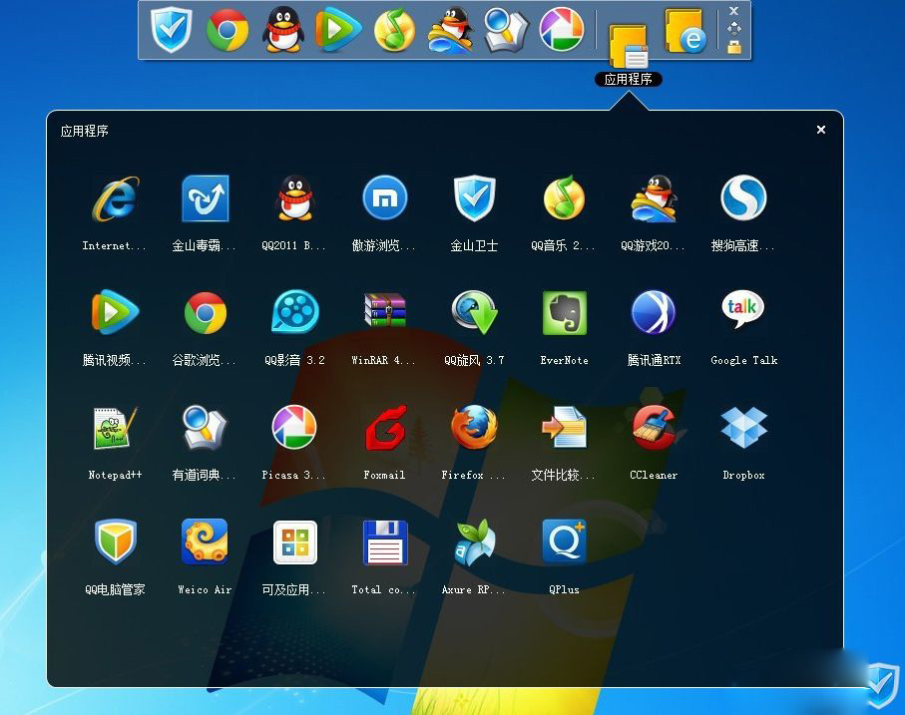Screen dimensions: 905x715
Task: Open QQ旋风 3.7 download icon
Action: click(x=474, y=312)
